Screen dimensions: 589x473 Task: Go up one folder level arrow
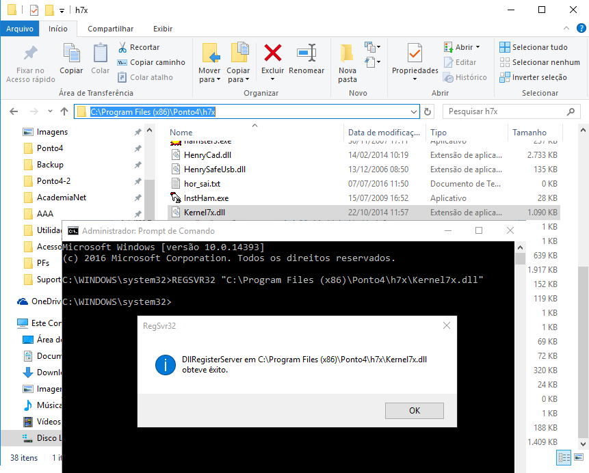pos(64,111)
